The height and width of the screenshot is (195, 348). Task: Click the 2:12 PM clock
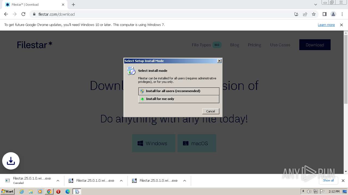[334, 191]
